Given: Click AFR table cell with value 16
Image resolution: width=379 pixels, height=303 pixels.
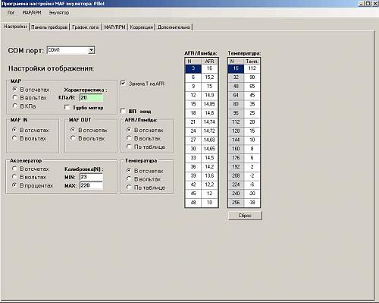Looking at the screenshot, I should tap(209, 68).
